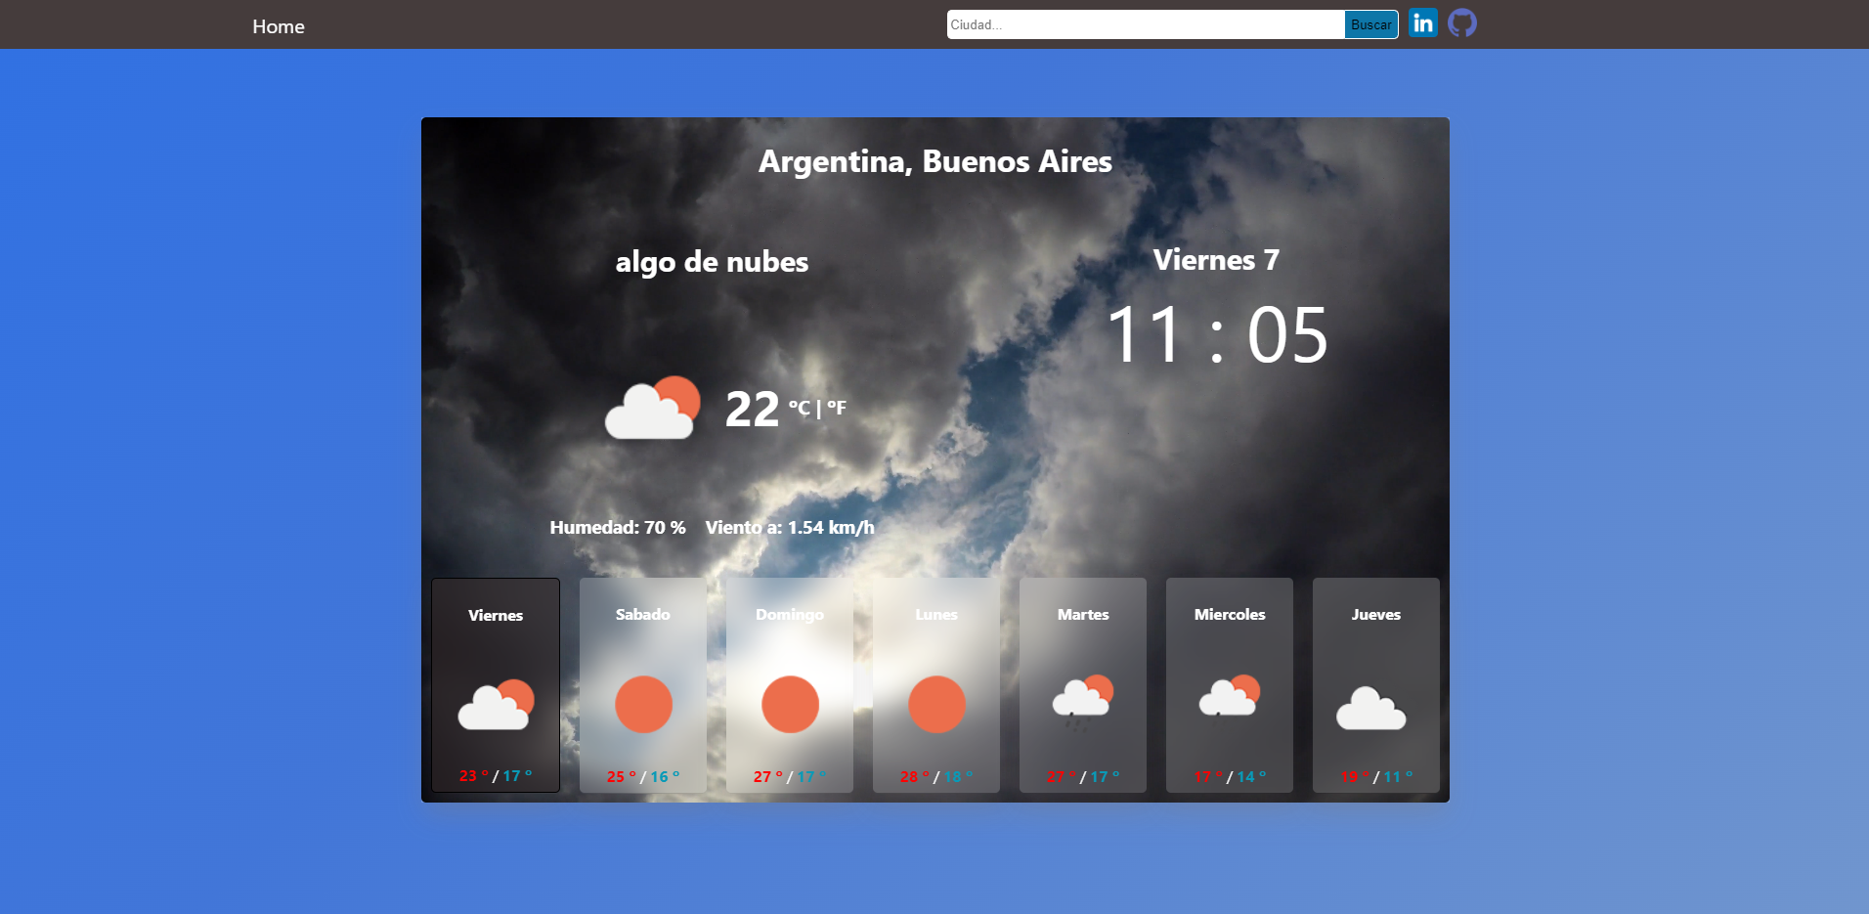Viewport: 1869px width, 914px height.
Task: Click the red 23° temperature on Viernes
Action: click(x=471, y=775)
